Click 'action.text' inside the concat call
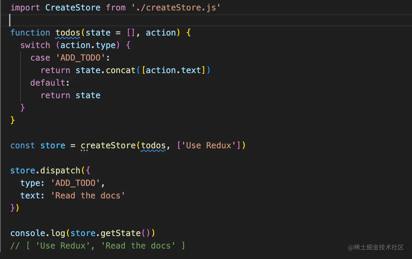412x259 pixels. pyautogui.click(x=173, y=70)
